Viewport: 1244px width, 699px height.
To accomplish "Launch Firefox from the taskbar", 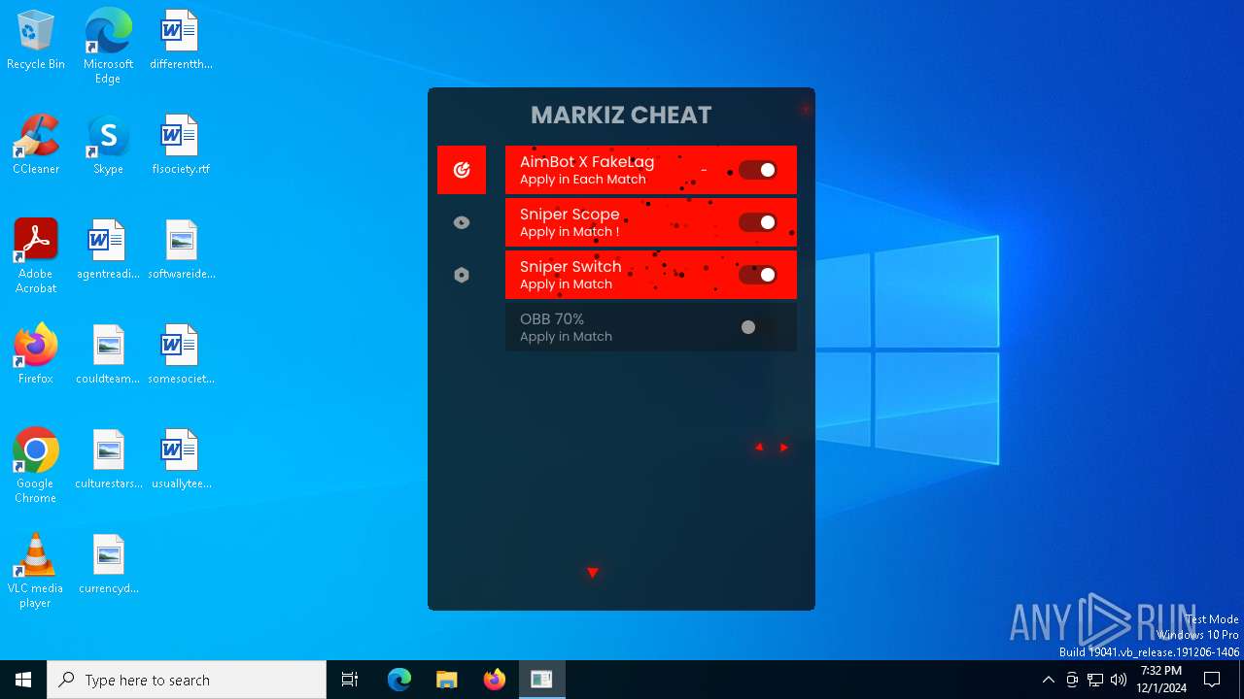I will [494, 680].
